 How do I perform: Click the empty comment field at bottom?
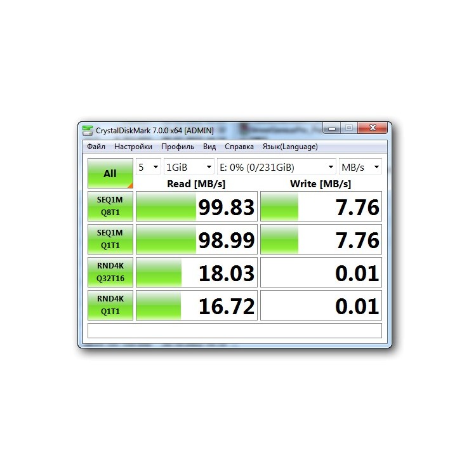[x=234, y=331]
